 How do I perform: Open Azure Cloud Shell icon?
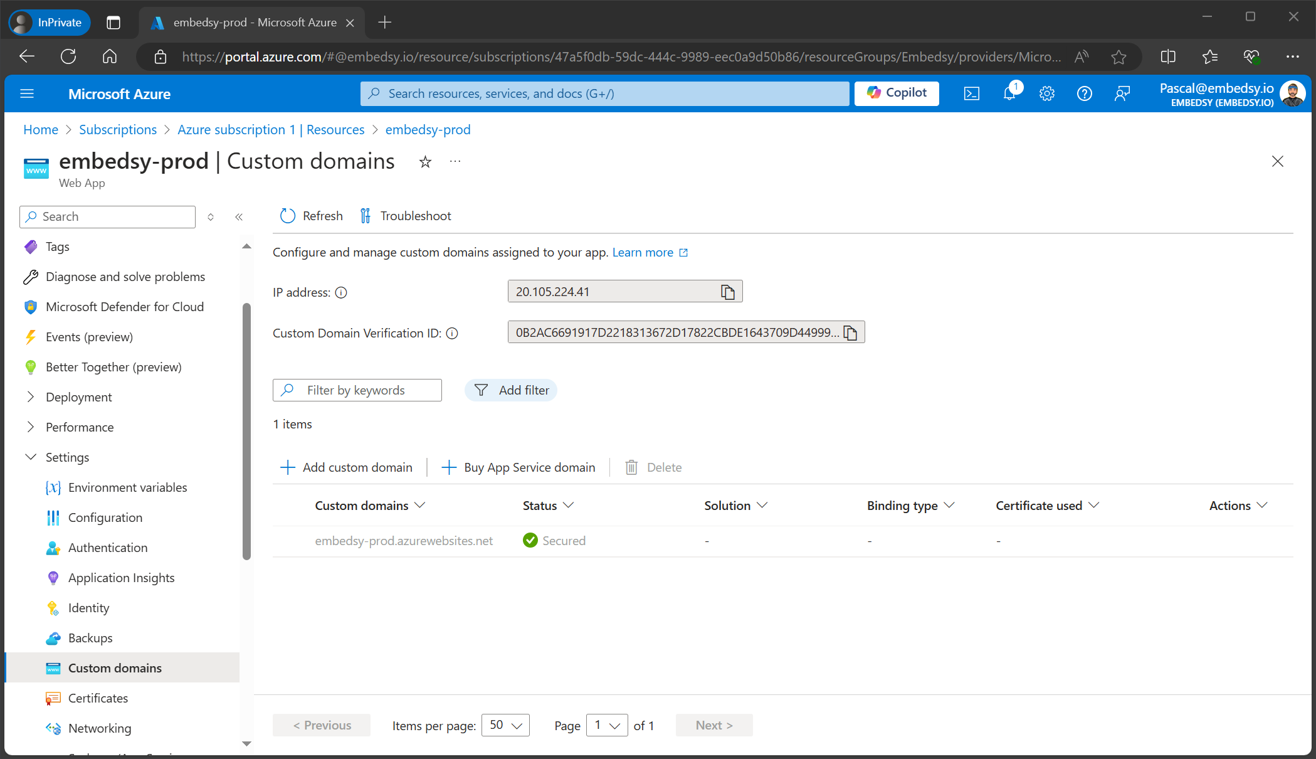(x=971, y=93)
